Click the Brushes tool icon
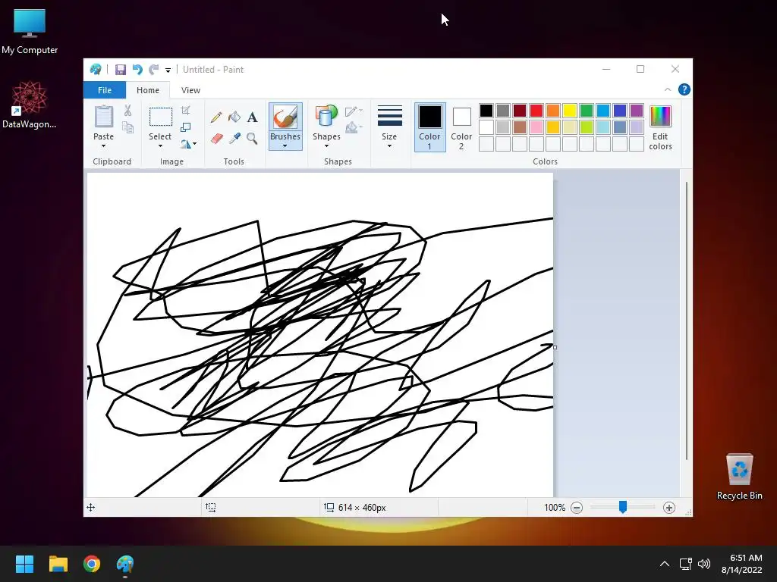The image size is (777, 582). (x=285, y=117)
